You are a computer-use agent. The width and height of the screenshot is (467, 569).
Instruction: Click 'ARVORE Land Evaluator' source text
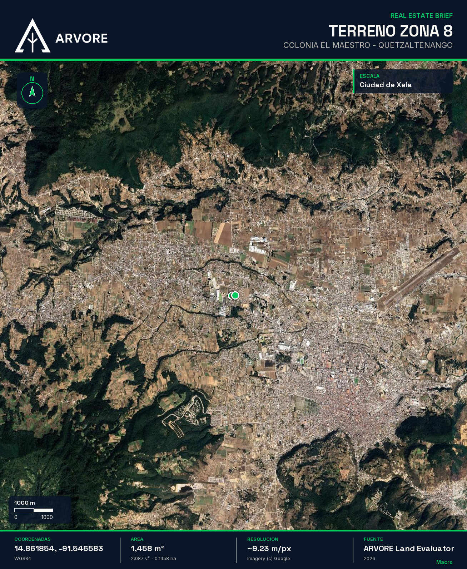(x=409, y=548)
